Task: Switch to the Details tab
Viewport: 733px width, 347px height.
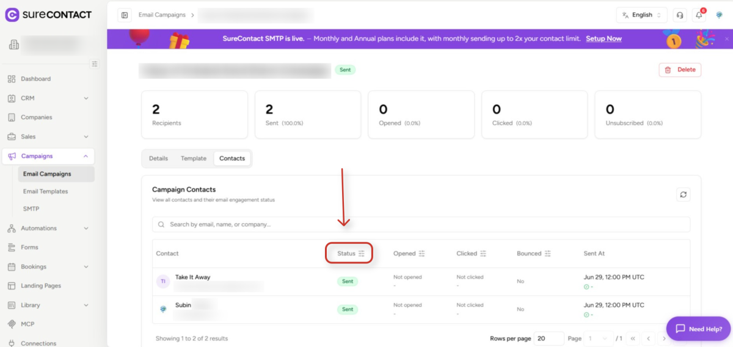Action: coord(158,159)
